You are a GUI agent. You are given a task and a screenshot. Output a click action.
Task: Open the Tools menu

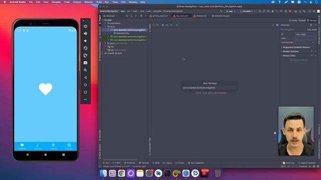point(115,2)
